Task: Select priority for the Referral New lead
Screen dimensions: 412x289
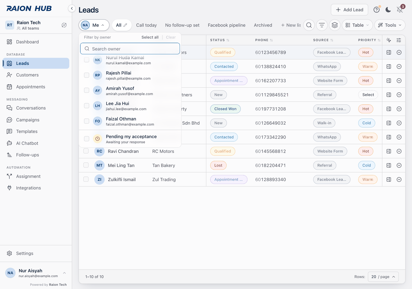Action: tap(368, 95)
